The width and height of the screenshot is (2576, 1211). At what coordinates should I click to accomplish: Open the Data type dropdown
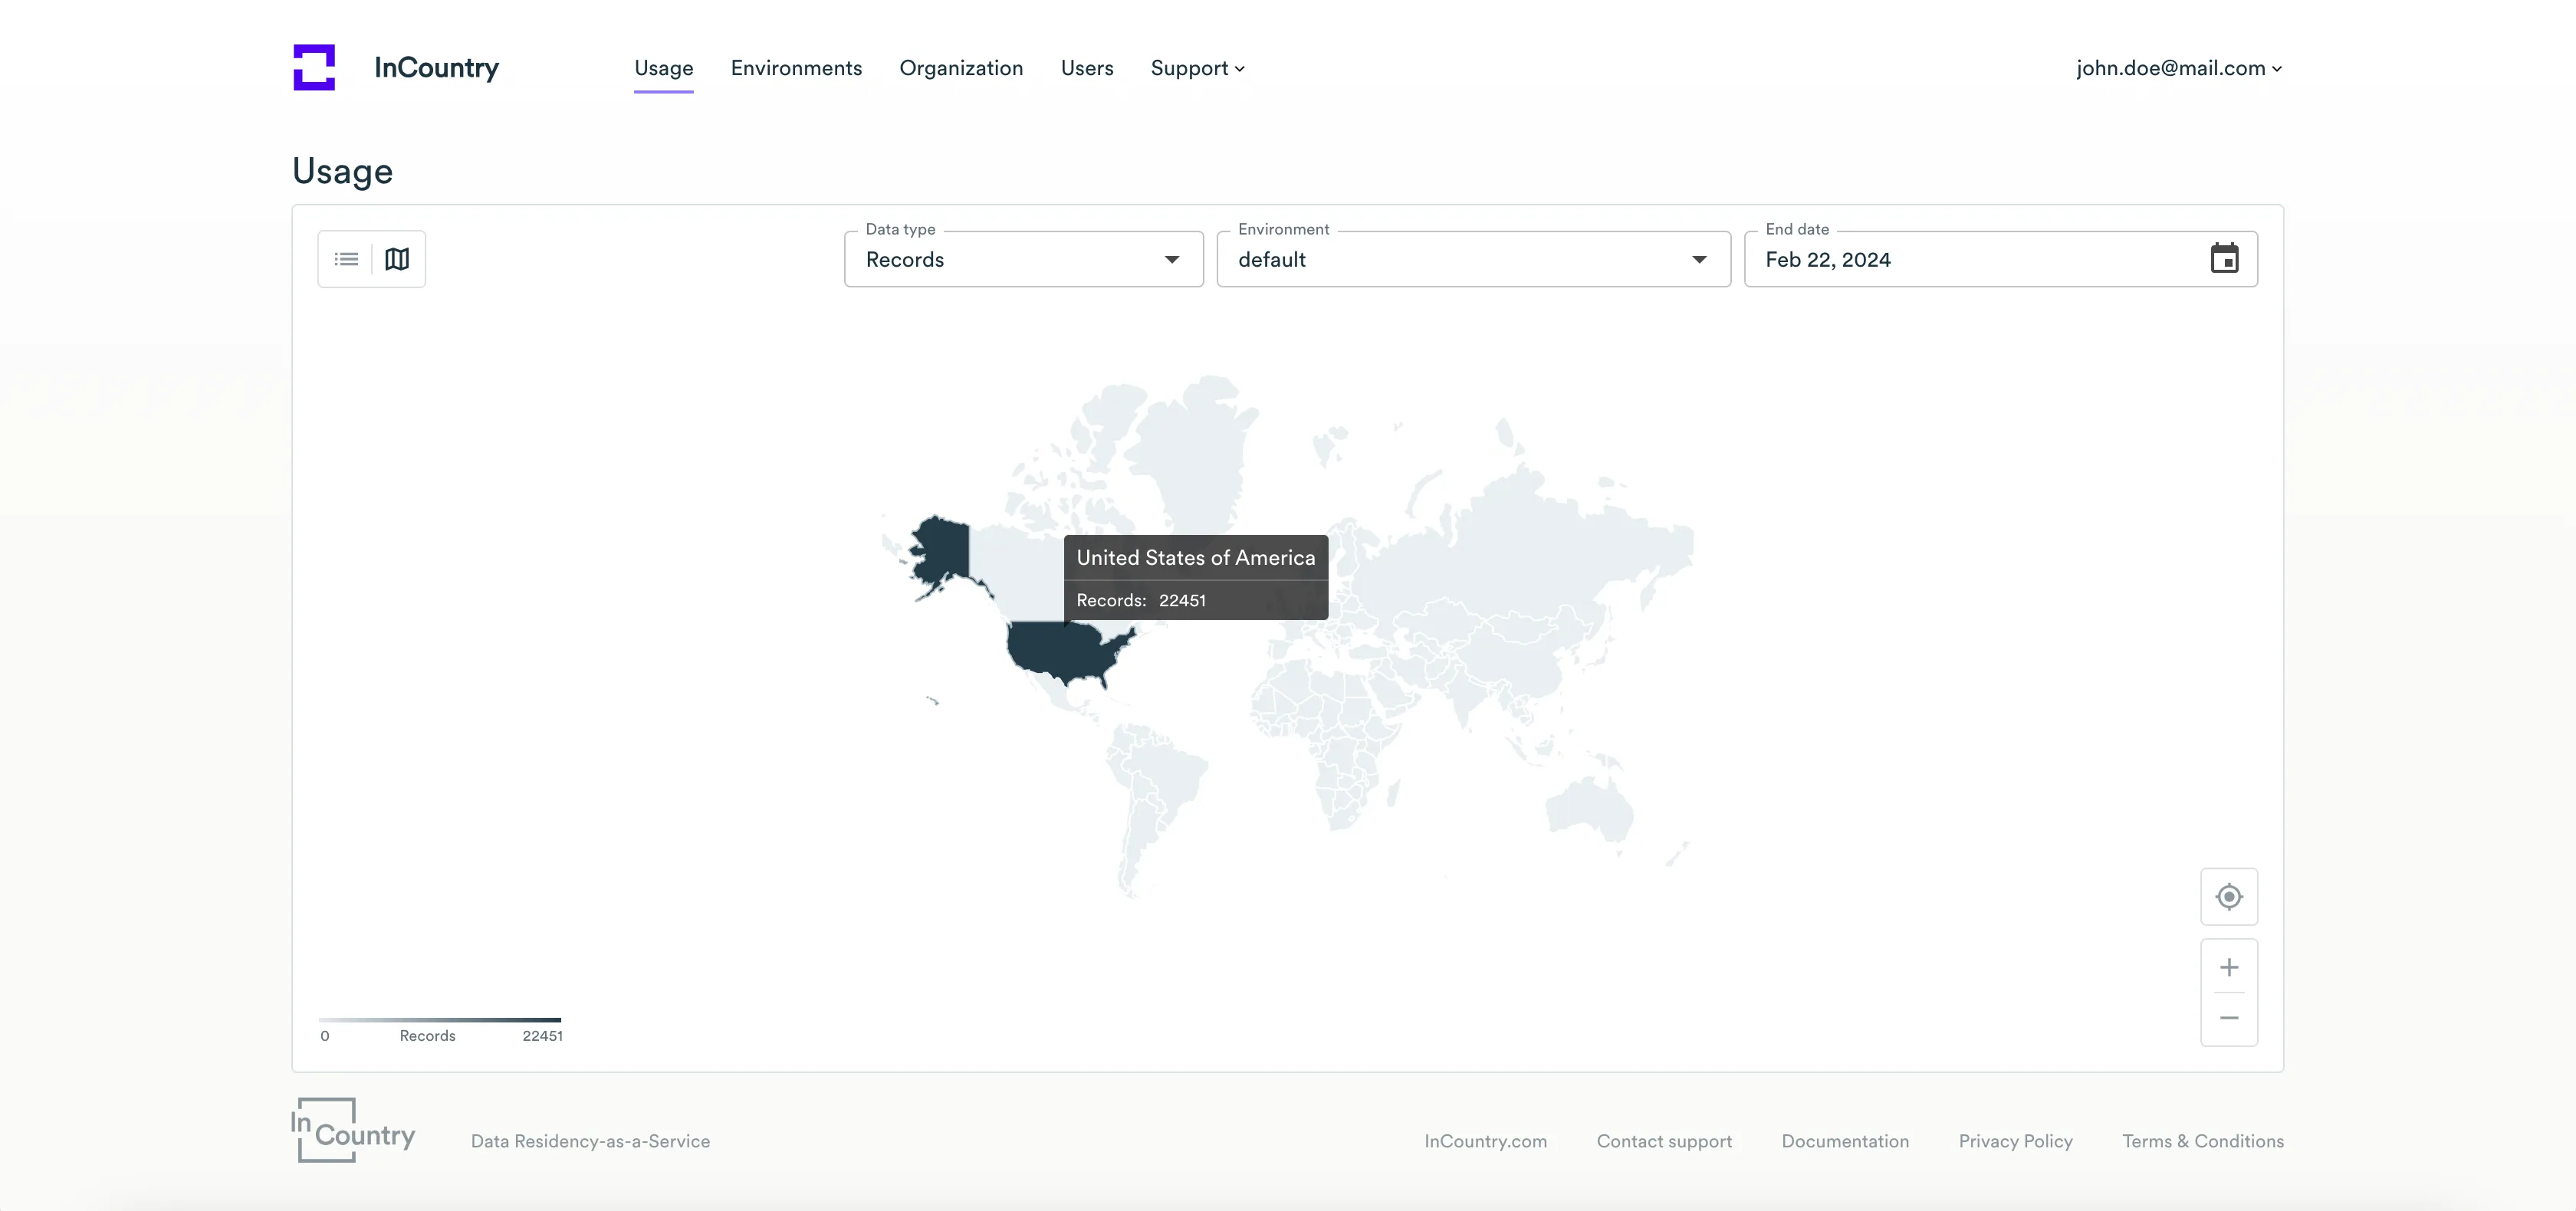click(x=1023, y=260)
